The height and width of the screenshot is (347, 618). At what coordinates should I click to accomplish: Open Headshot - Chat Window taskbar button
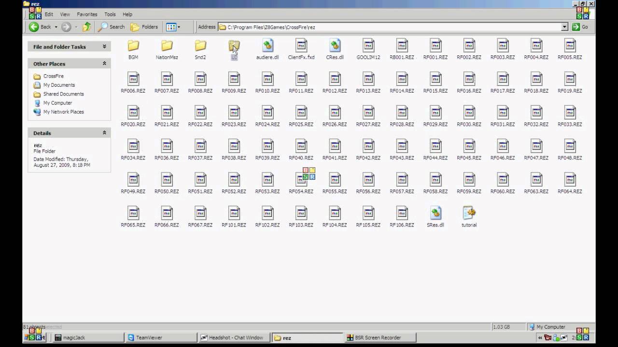tap(234, 338)
